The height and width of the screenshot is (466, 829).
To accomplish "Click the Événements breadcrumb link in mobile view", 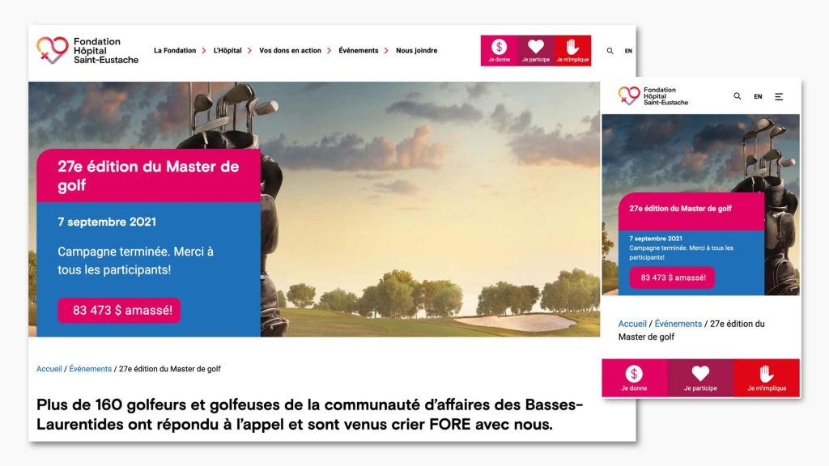I will (x=678, y=324).
